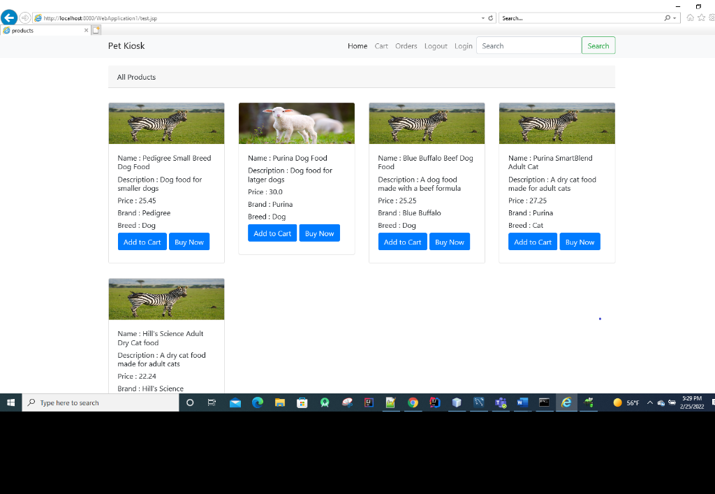
Task: Click the Pet Kiosk Search input field
Action: (x=529, y=45)
